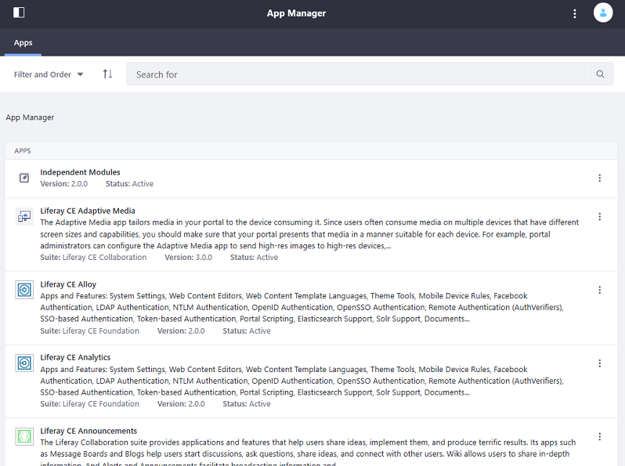Open Independent Modules row actions menu
Image resolution: width=625 pixels, height=466 pixels.
pyautogui.click(x=599, y=179)
